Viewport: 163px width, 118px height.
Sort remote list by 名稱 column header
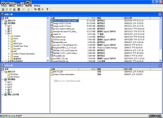tap(64, 18)
